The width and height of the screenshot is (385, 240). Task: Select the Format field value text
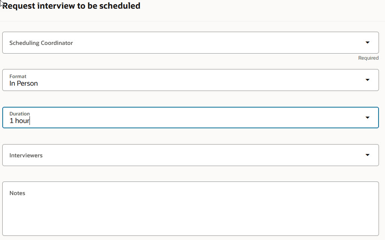(x=23, y=83)
